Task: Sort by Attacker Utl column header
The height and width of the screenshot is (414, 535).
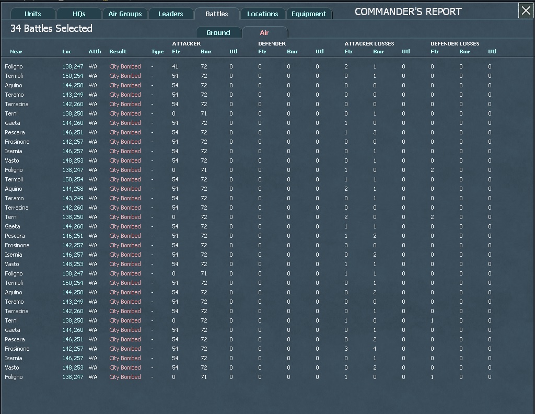Action: 234,52
